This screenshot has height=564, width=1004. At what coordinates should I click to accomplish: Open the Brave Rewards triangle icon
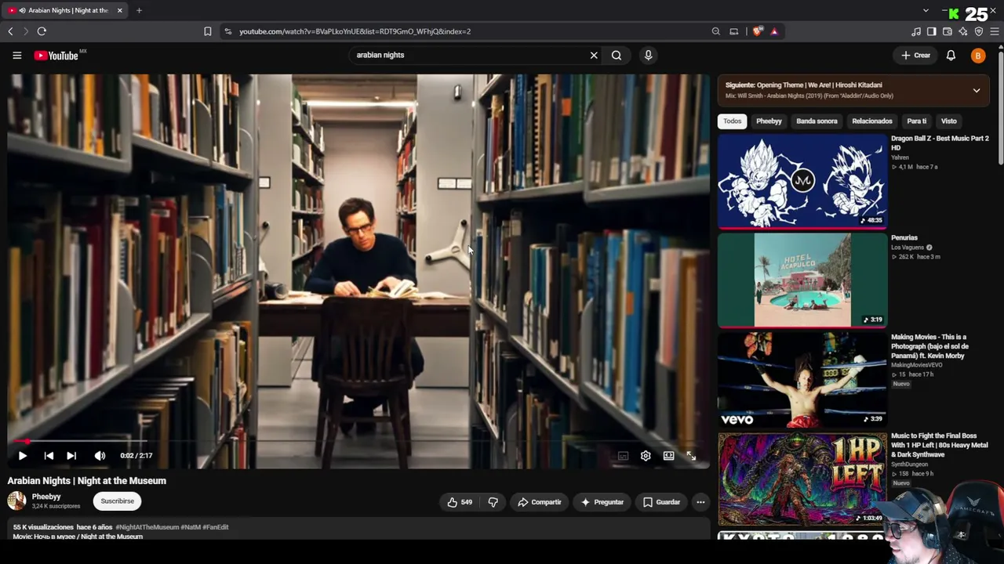click(x=774, y=31)
